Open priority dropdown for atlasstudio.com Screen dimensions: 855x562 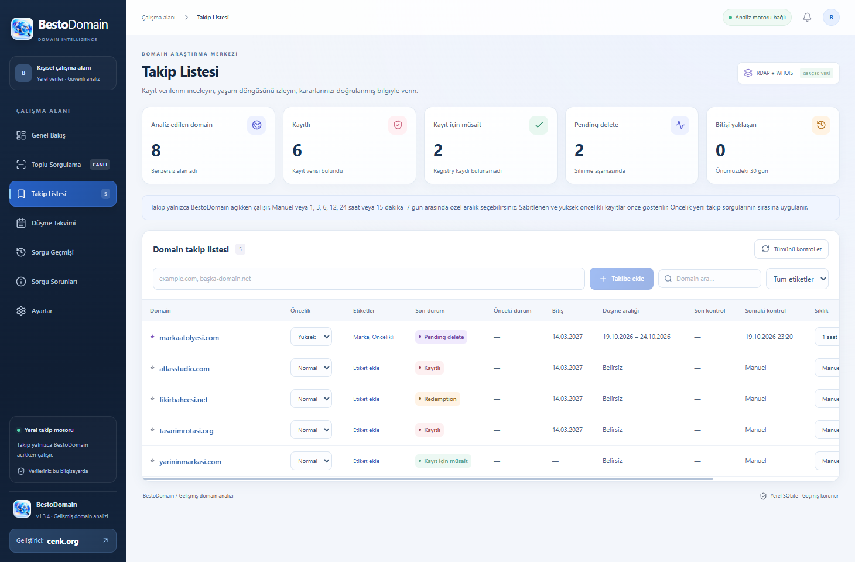[311, 368]
